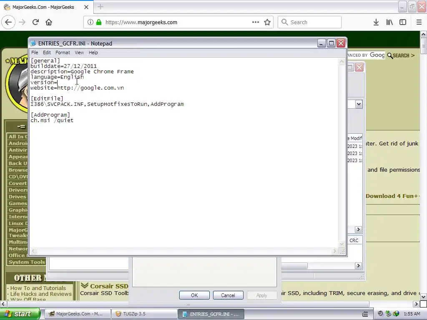427x320 pixels.
Task: Open Notepad View menu
Action: tap(79, 52)
